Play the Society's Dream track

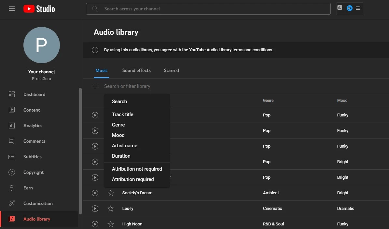95,193
